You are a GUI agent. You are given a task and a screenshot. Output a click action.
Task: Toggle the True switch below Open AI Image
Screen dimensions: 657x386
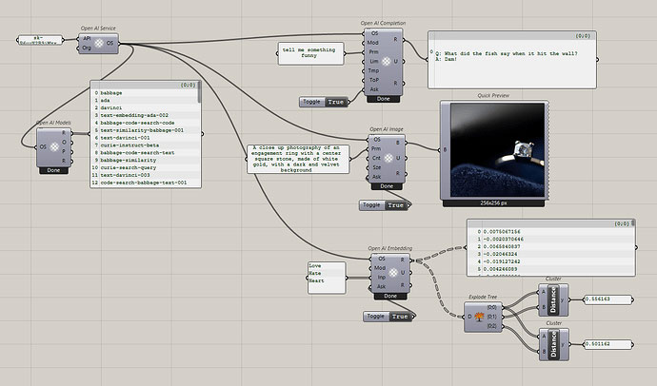[396, 204]
